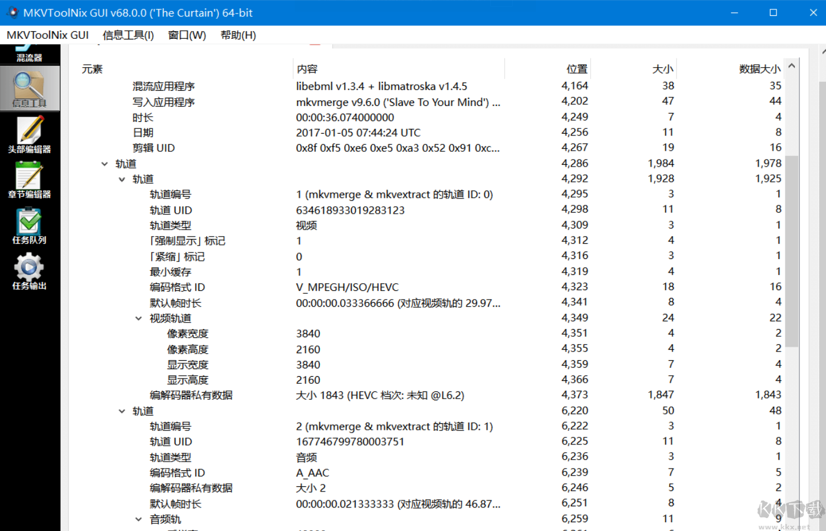Open the 头部编辑器 header editor
This screenshot has width=826, height=531.
tap(30, 134)
